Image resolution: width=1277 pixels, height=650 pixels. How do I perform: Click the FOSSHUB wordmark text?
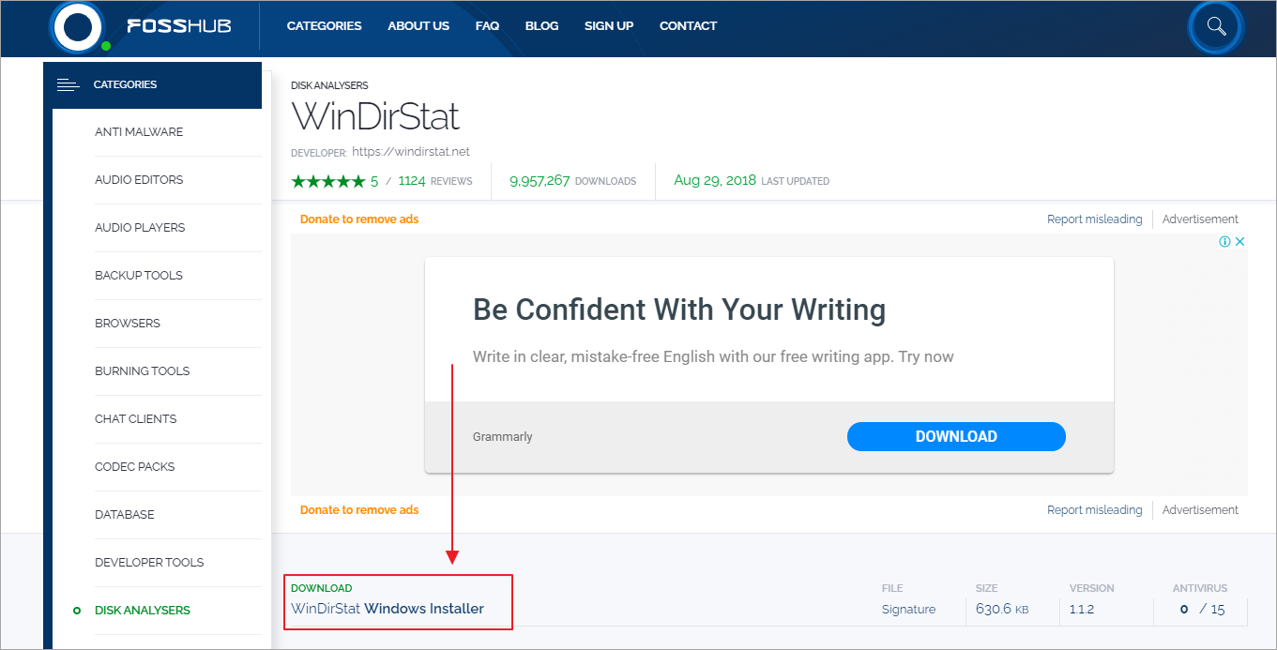(179, 26)
